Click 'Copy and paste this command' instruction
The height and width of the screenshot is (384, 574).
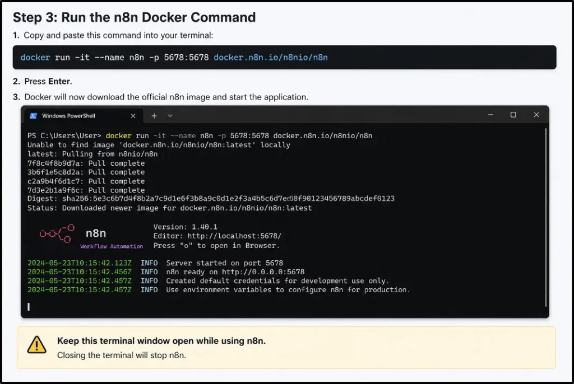118,35
